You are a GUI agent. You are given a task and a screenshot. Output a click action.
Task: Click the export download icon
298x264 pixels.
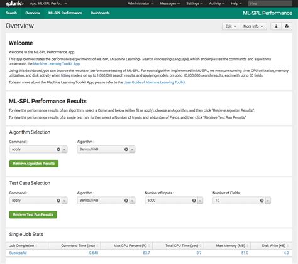[276, 26]
